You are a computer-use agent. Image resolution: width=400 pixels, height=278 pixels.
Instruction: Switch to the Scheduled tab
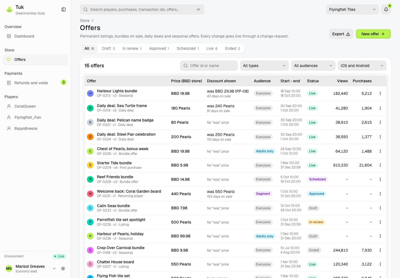188,48
